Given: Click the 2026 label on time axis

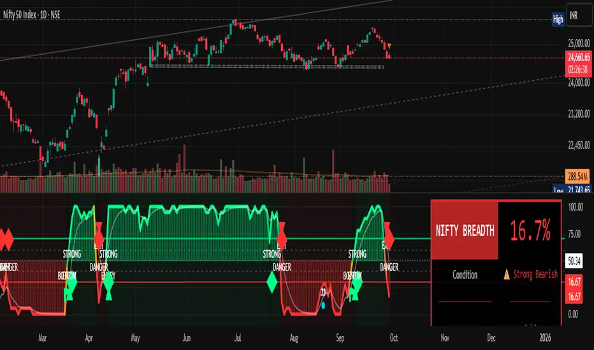Looking at the screenshot, I should pyautogui.click(x=545, y=338).
